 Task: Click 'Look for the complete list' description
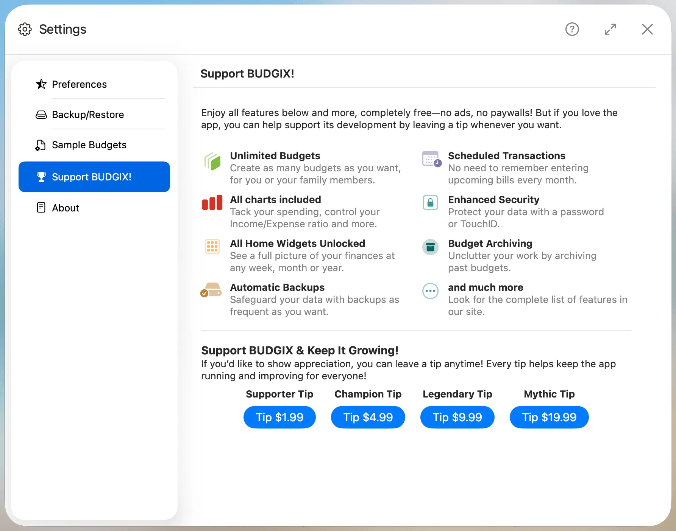[x=538, y=306]
